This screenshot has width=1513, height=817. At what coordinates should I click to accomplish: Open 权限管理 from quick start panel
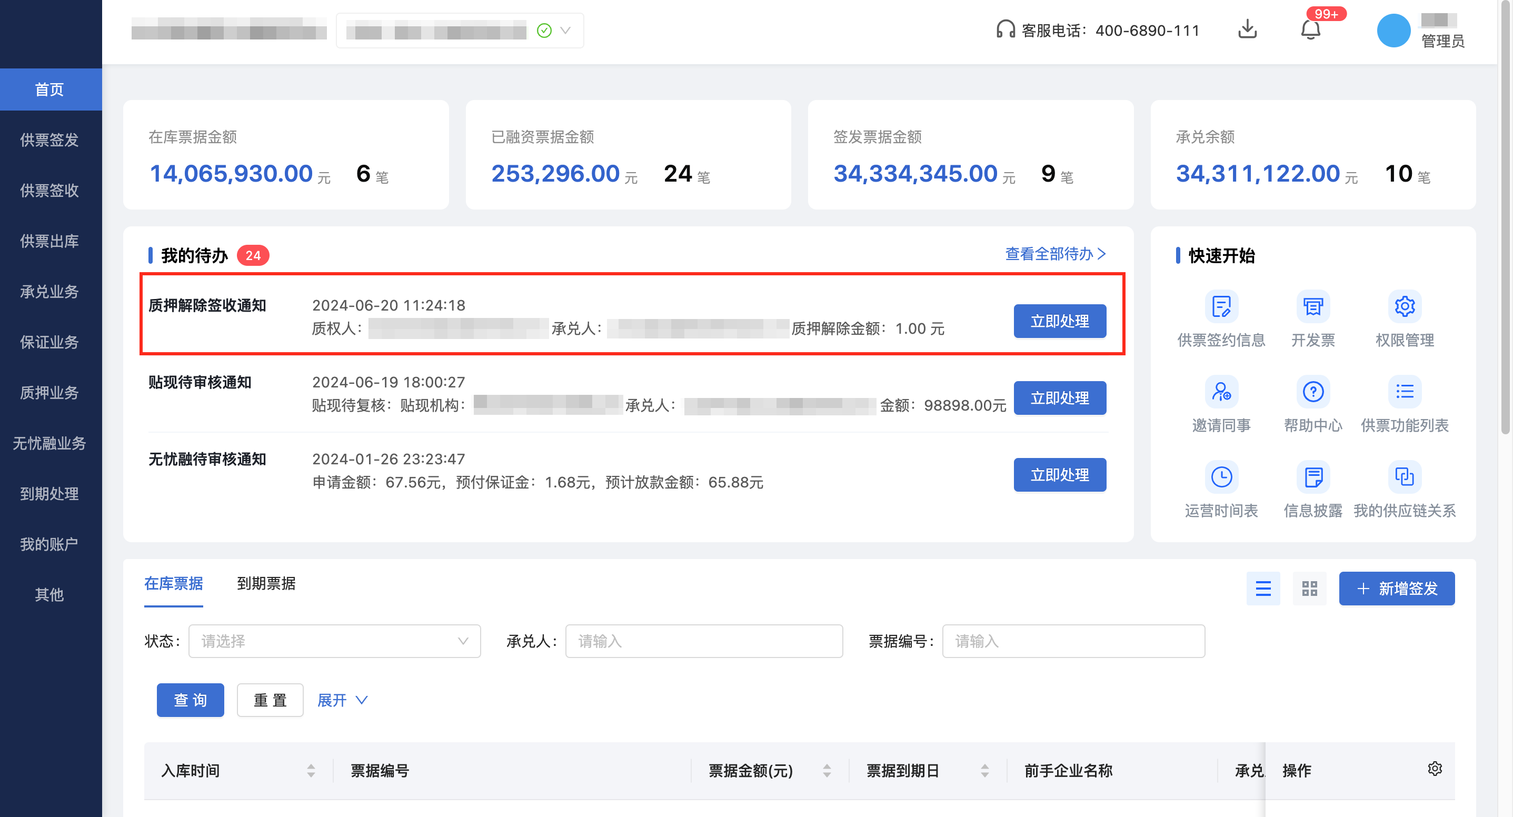tap(1405, 306)
